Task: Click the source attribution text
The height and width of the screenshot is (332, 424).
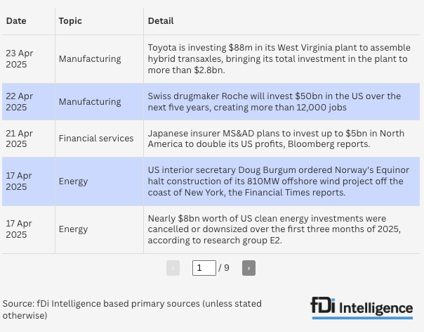Action: 132,309
